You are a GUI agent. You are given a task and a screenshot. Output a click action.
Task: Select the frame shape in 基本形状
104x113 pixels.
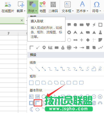[x=31, y=103]
